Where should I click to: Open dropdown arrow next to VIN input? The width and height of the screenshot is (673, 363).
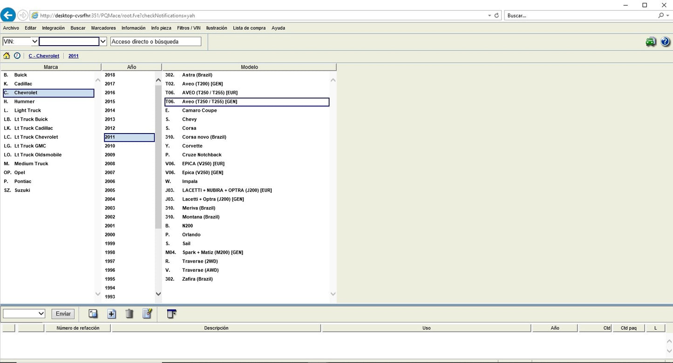[103, 41]
